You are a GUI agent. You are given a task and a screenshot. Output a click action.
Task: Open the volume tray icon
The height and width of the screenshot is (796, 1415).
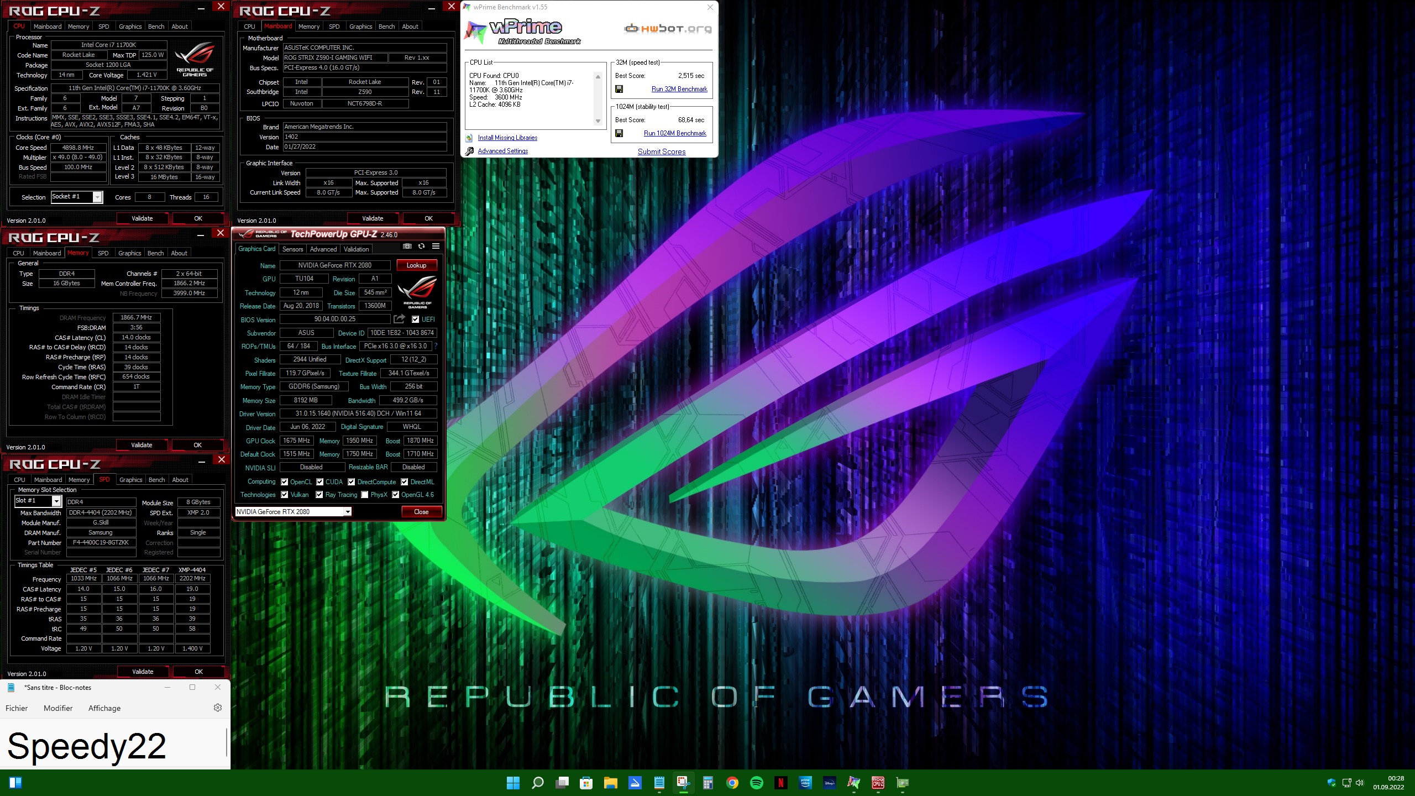(x=1360, y=783)
